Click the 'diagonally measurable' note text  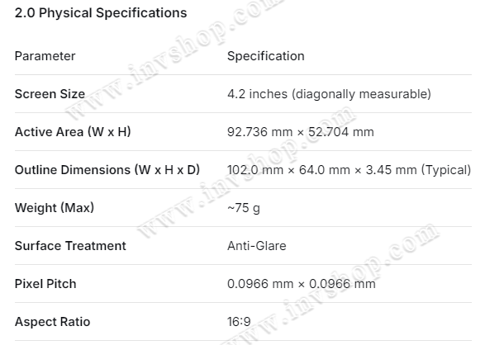[x=360, y=94]
